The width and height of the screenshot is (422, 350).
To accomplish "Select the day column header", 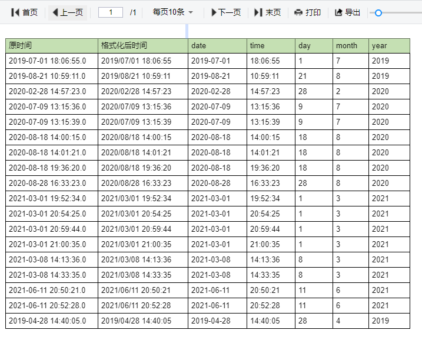I will (x=314, y=46).
